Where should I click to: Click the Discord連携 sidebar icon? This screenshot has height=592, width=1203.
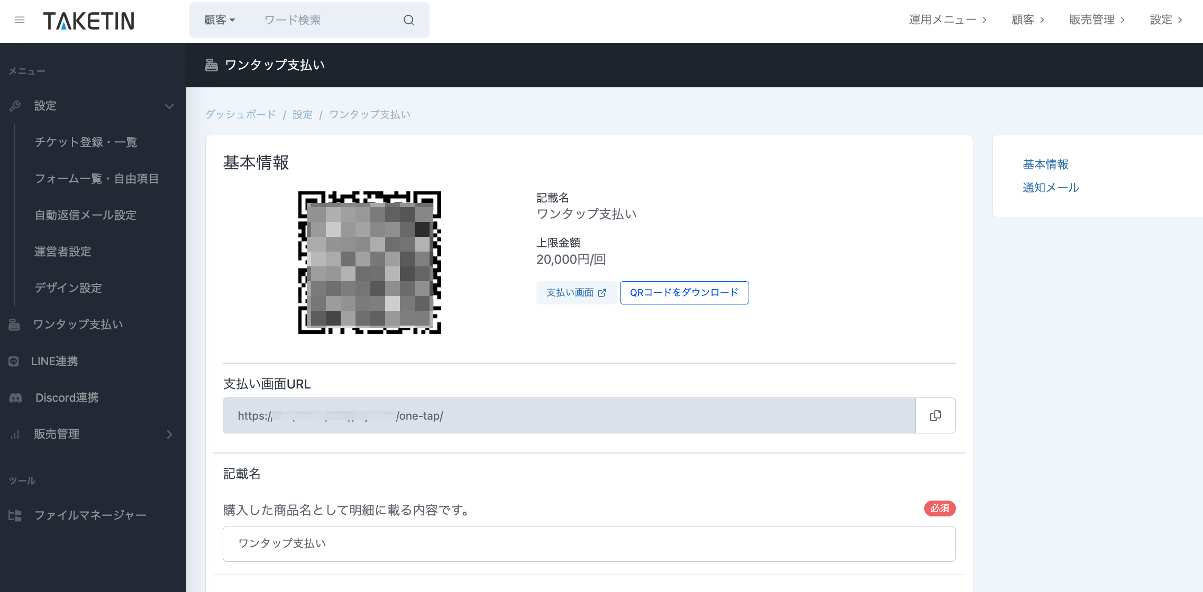[15, 397]
